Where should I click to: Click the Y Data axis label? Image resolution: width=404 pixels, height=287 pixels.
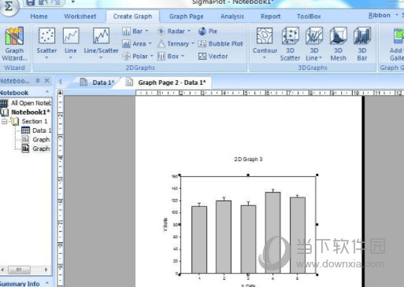(x=165, y=225)
